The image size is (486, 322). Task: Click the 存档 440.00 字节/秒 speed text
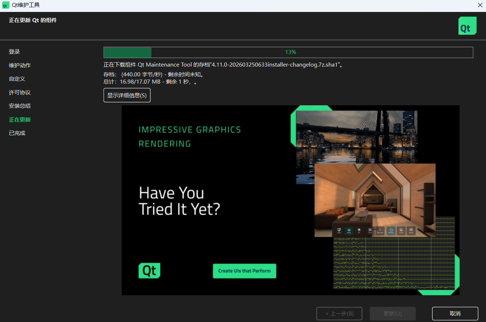point(154,75)
